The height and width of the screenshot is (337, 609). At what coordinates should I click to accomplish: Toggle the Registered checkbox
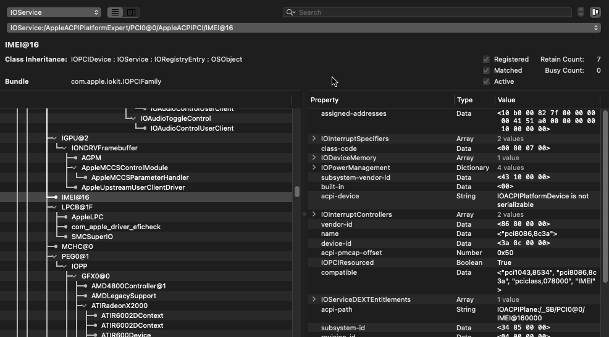pos(486,59)
